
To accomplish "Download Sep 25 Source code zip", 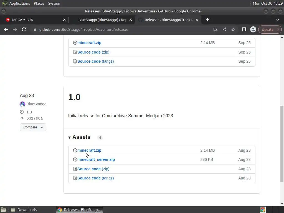I will [x=93, y=52].
